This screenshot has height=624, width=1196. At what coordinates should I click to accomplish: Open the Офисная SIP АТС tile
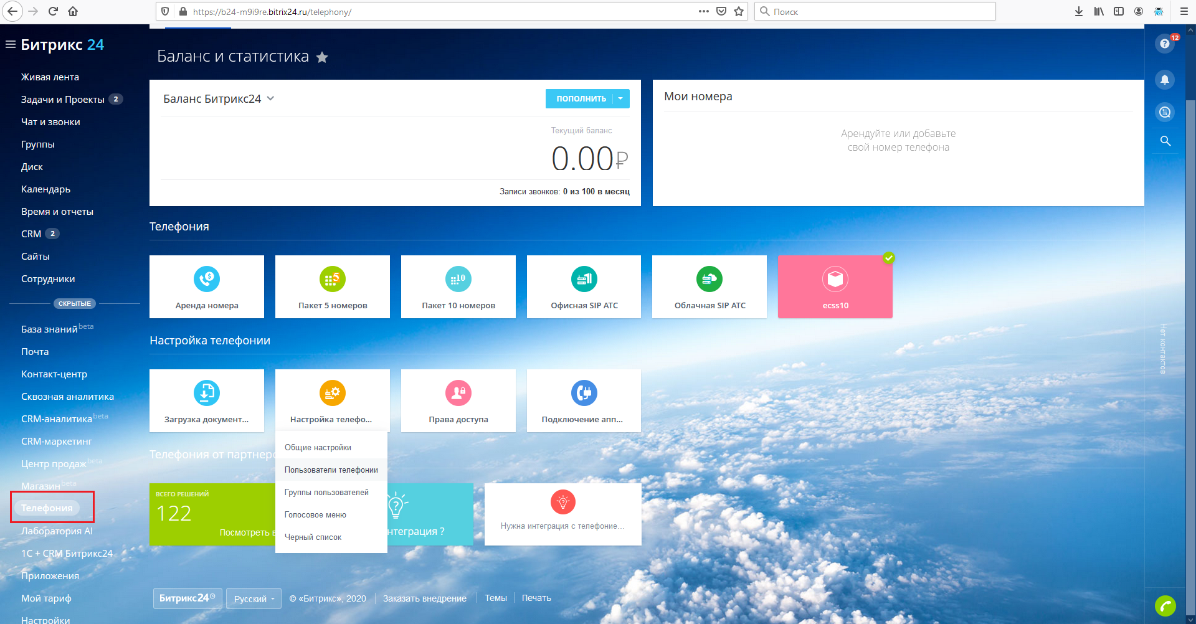click(584, 286)
